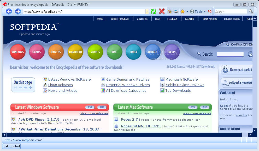Open the Tools dropdown menu
The height and width of the screenshot is (151, 259).
pos(198,11)
